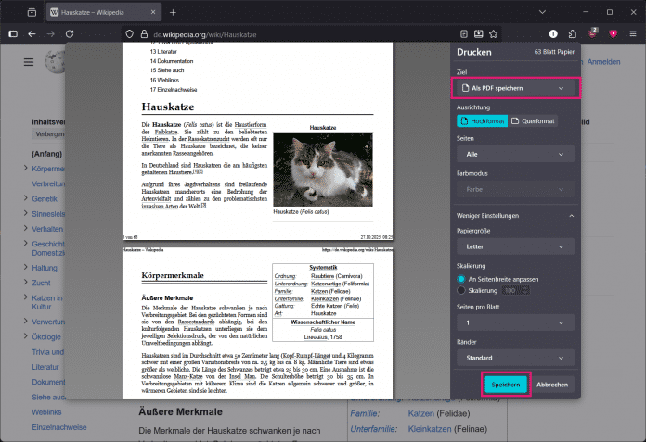Jump to (Anfang) in table of contents
646x442 pixels.
click(x=47, y=154)
